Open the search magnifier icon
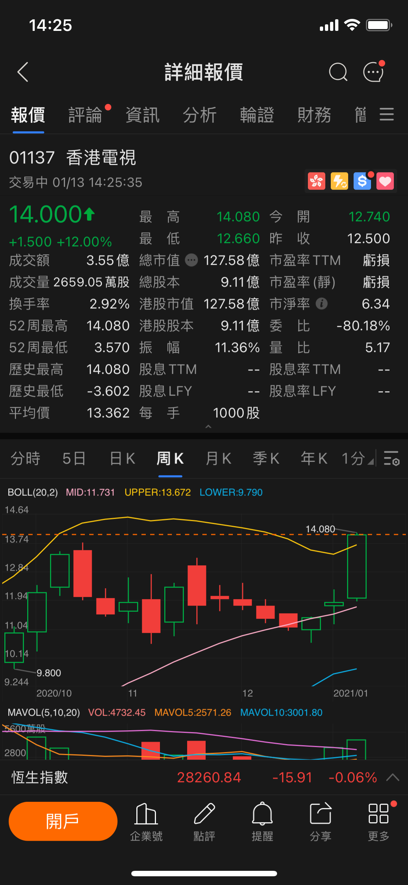408x885 pixels. (338, 72)
